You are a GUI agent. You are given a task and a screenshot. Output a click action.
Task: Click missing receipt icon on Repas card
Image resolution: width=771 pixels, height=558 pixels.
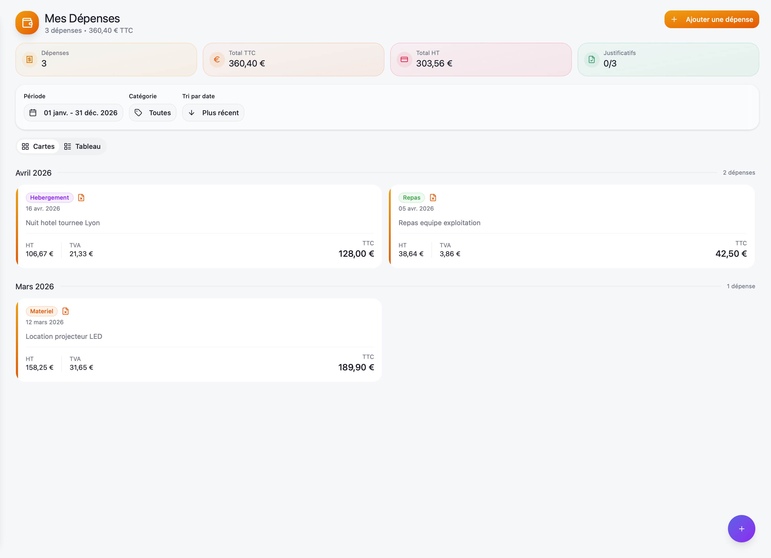pyautogui.click(x=433, y=198)
